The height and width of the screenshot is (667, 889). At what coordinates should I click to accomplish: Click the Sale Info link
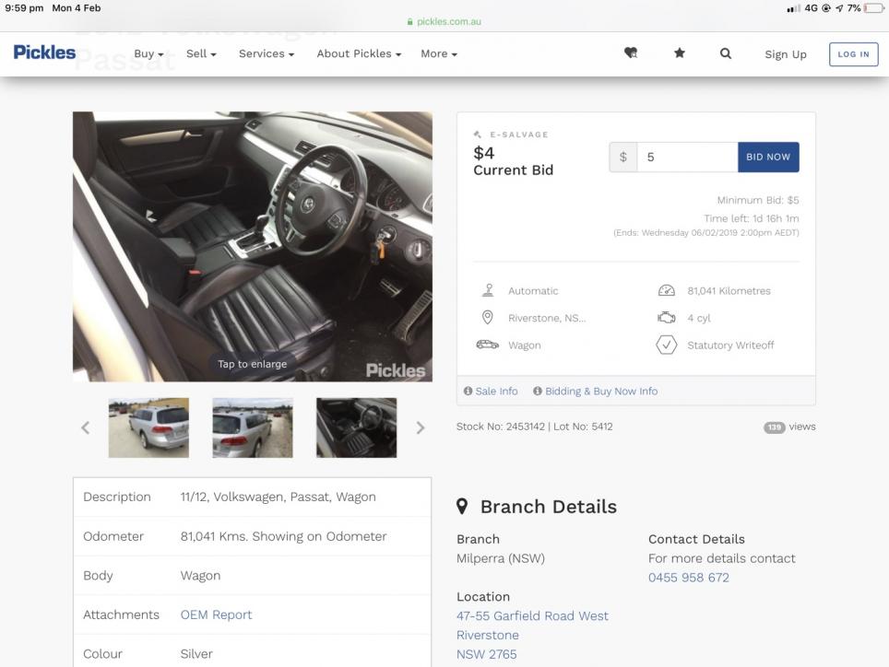coord(491,392)
